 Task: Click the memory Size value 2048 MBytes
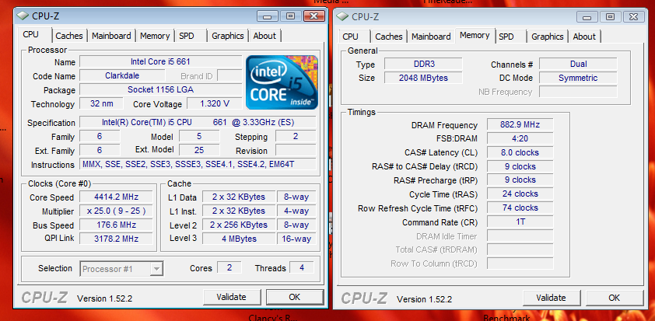pos(423,78)
